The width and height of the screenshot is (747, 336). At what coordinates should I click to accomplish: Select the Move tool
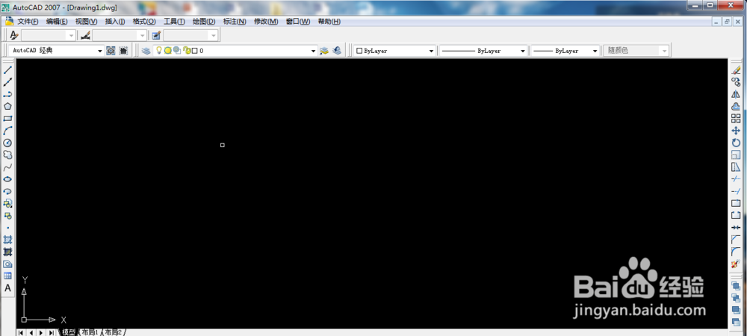tap(736, 131)
